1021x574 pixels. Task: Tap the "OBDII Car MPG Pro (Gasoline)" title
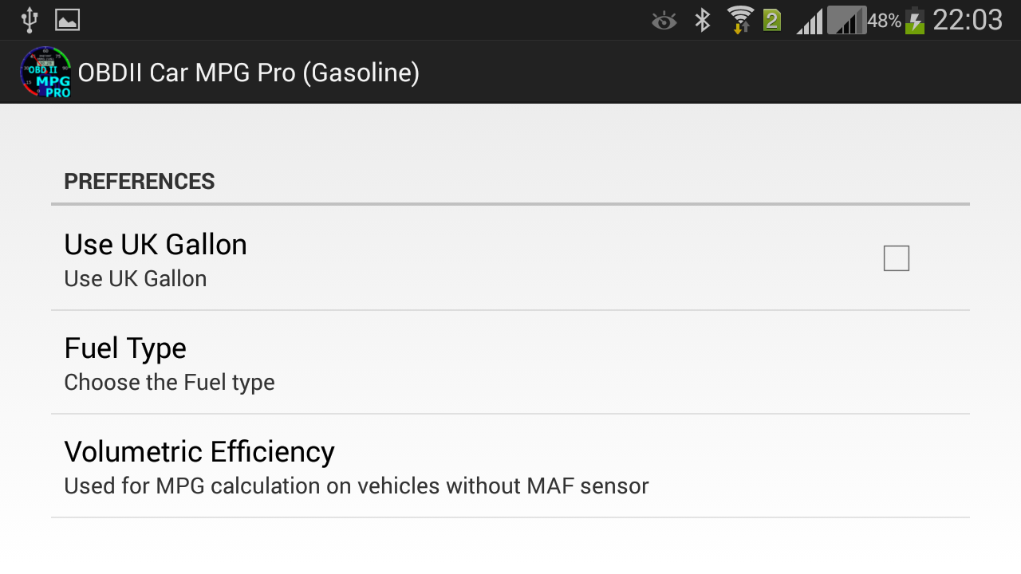(x=249, y=73)
